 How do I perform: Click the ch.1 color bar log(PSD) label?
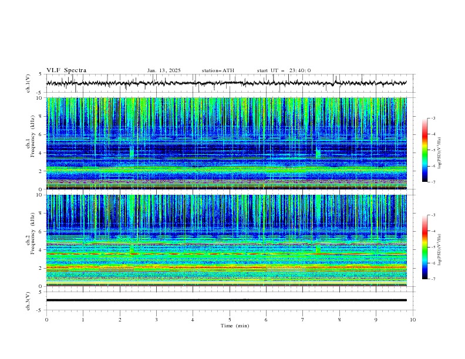pyautogui.click(x=440, y=153)
